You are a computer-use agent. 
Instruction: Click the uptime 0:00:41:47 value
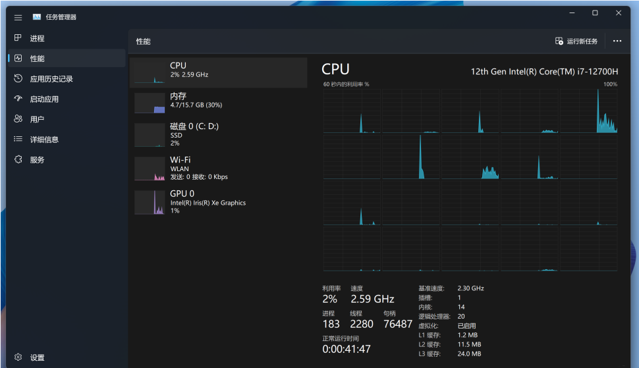347,350
